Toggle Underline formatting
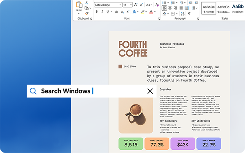This screenshot has width=245, height=153. (x=107, y=12)
